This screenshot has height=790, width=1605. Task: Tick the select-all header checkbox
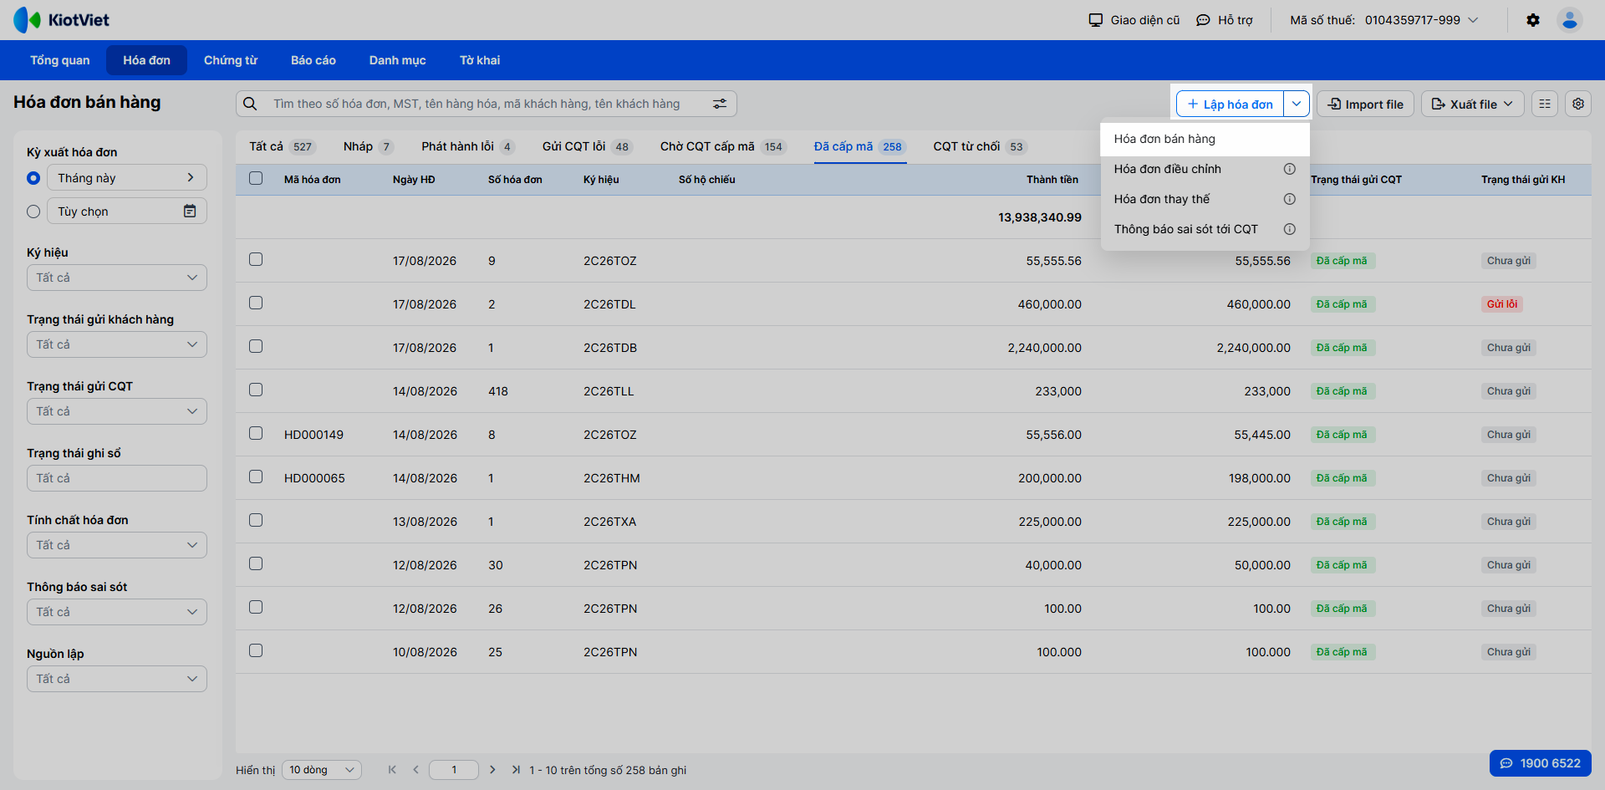[x=256, y=178]
